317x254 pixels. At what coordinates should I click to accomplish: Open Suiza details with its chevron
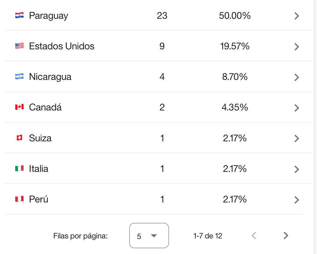(297, 138)
